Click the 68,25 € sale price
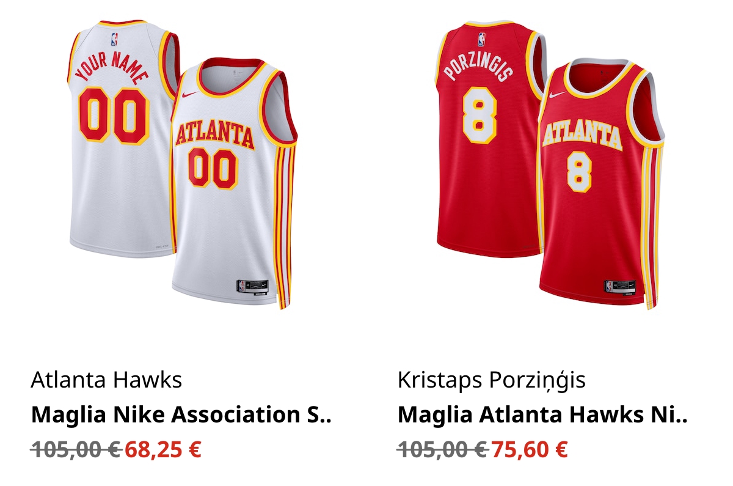 (163, 450)
